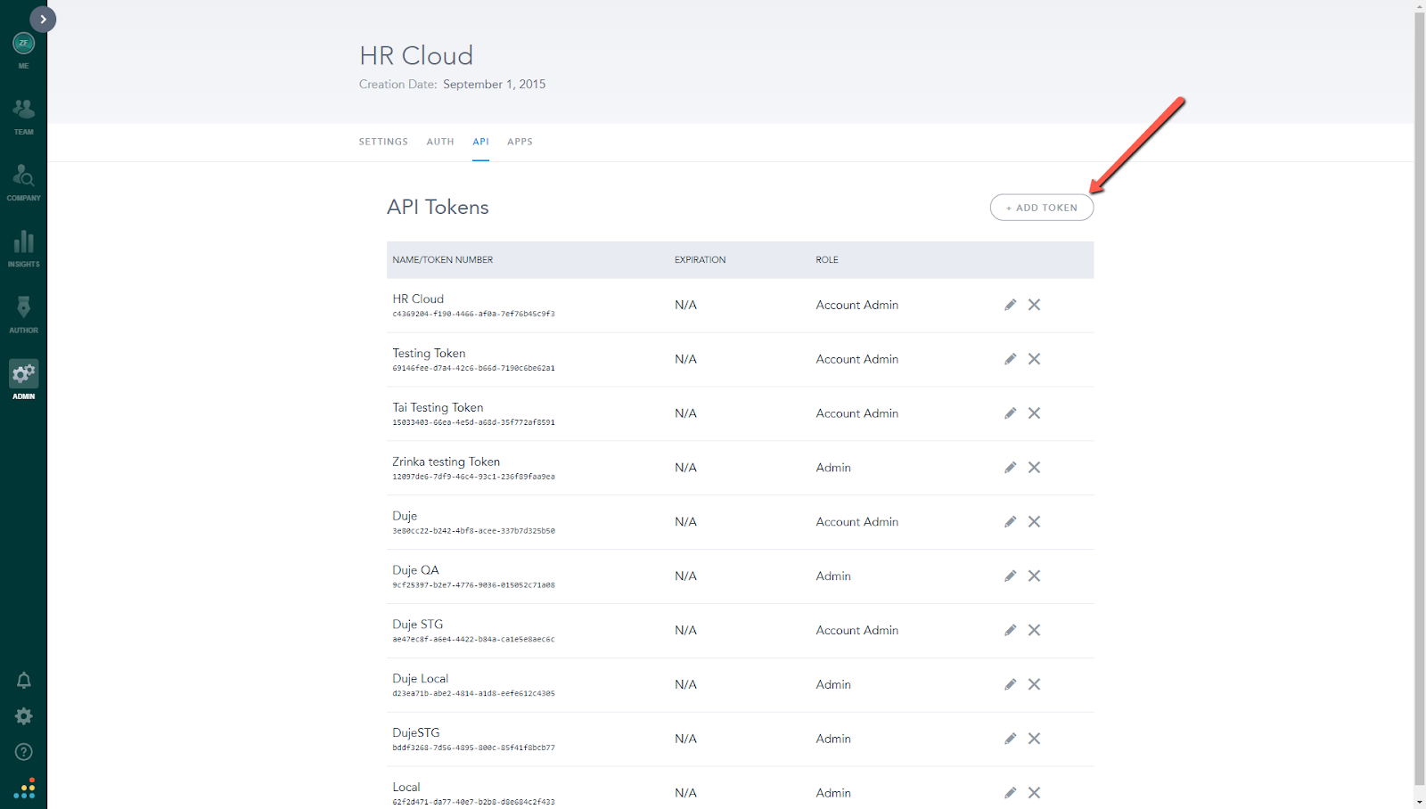The width and height of the screenshot is (1426, 809).
Task: Click the Account Admin role for Duje STG
Action: [x=857, y=631]
